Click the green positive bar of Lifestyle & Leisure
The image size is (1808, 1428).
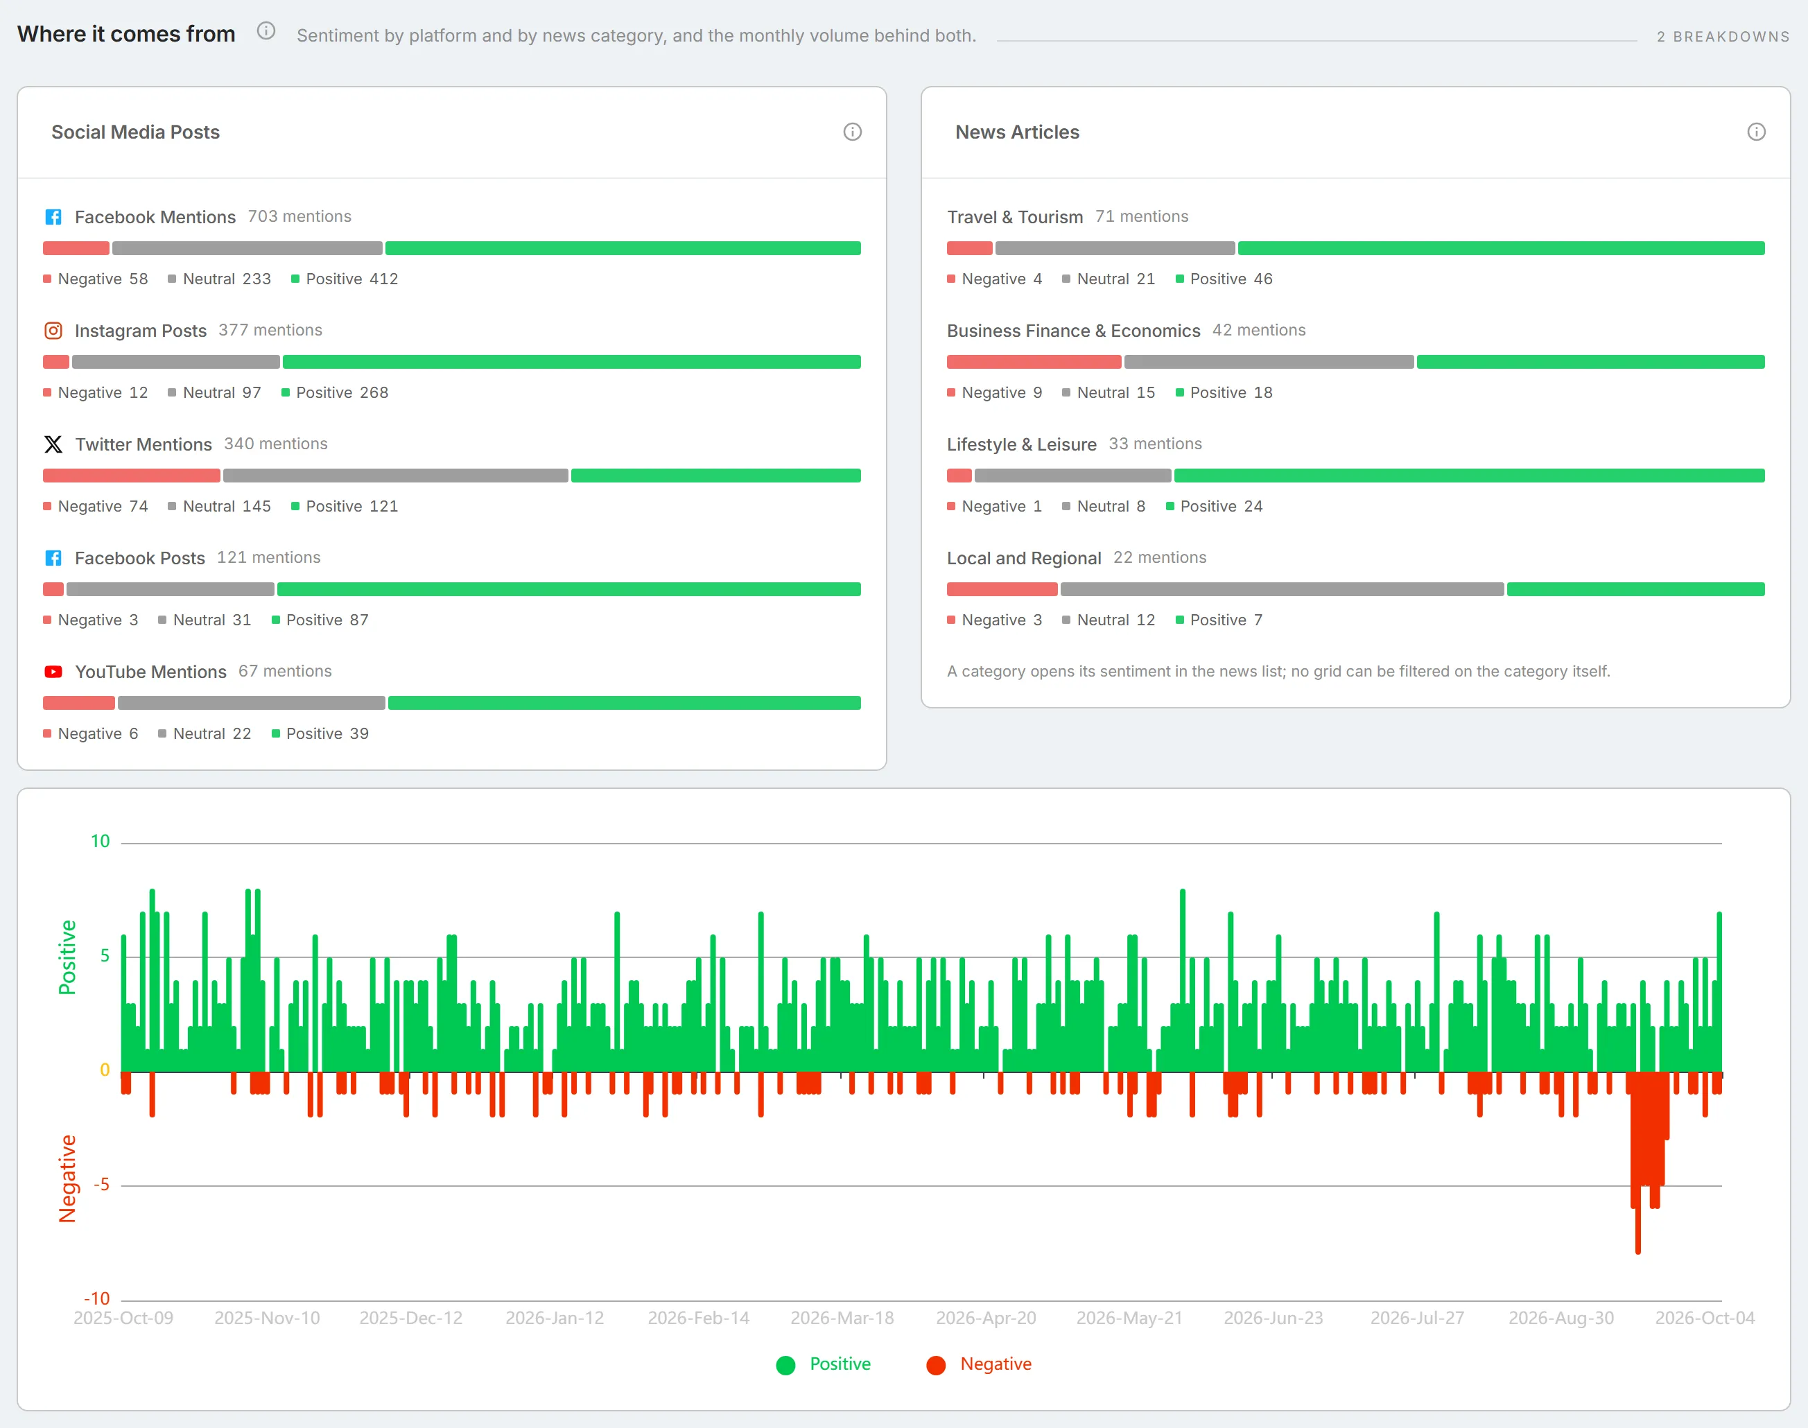1469,476
